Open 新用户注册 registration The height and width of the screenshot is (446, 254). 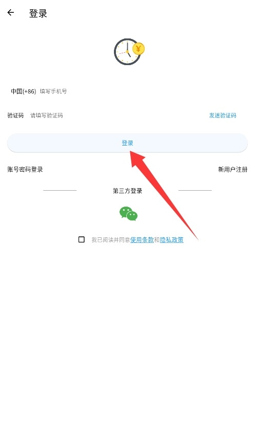[232, 170]
